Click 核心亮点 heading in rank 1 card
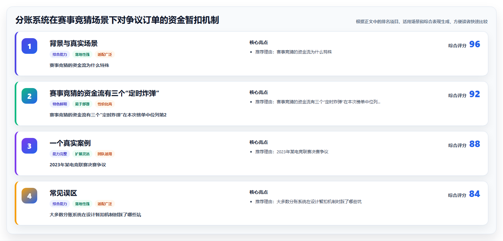Image resolution: width=503 pixels, height=241 pixels. 259,42
